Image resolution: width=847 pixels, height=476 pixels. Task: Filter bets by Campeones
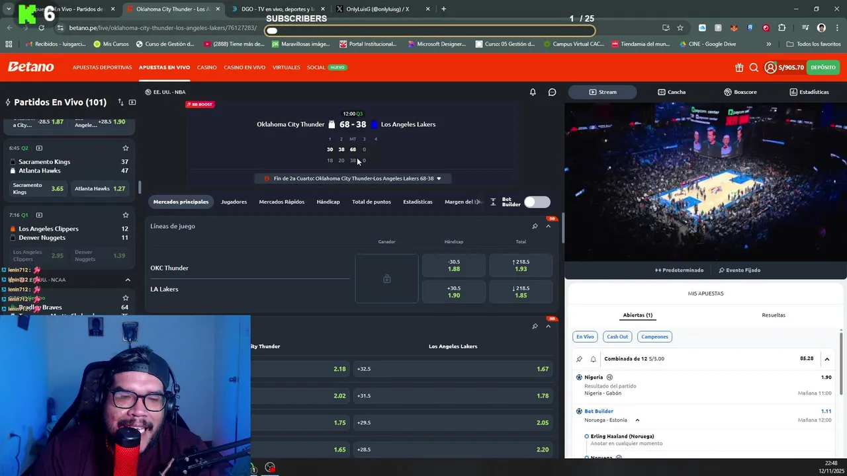tap(654, 337)
